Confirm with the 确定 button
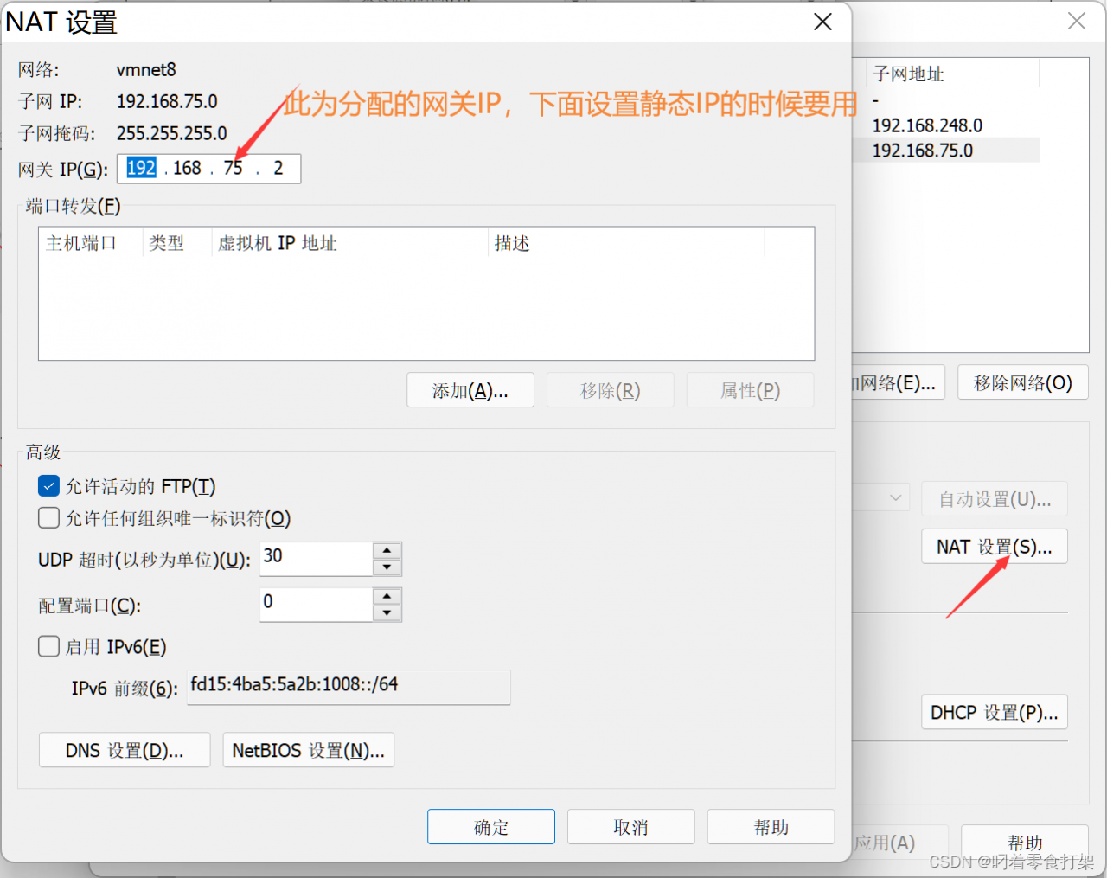1107x878 pixels. pyautogui.click(x=491, y=827)
